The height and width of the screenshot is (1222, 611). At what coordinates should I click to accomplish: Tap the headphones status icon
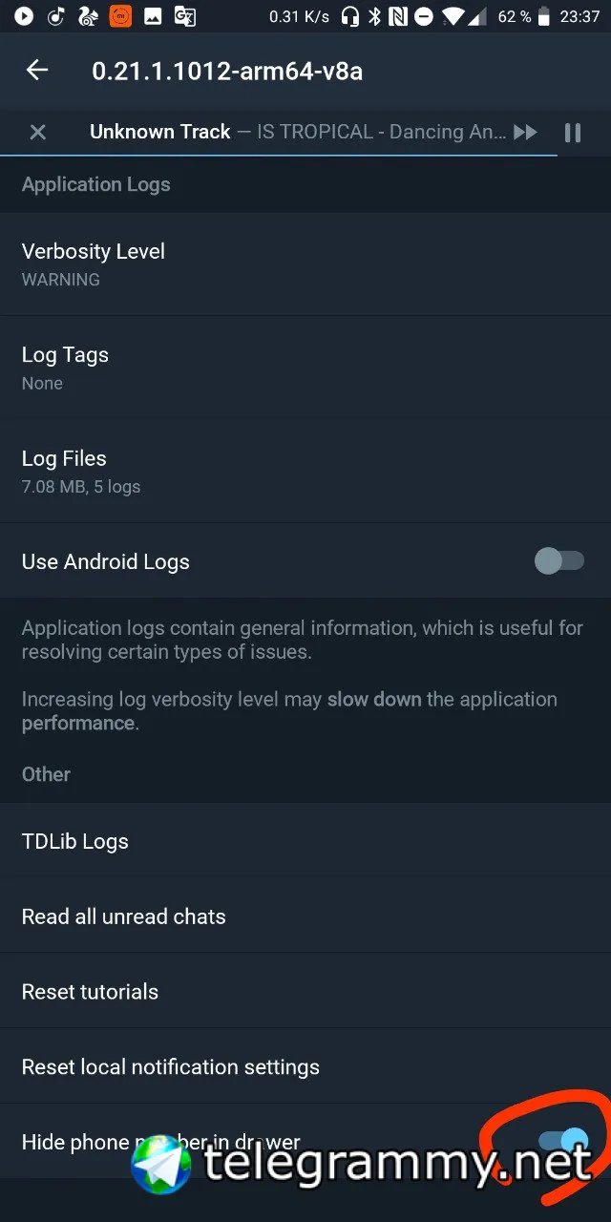(x=350, y=16)
